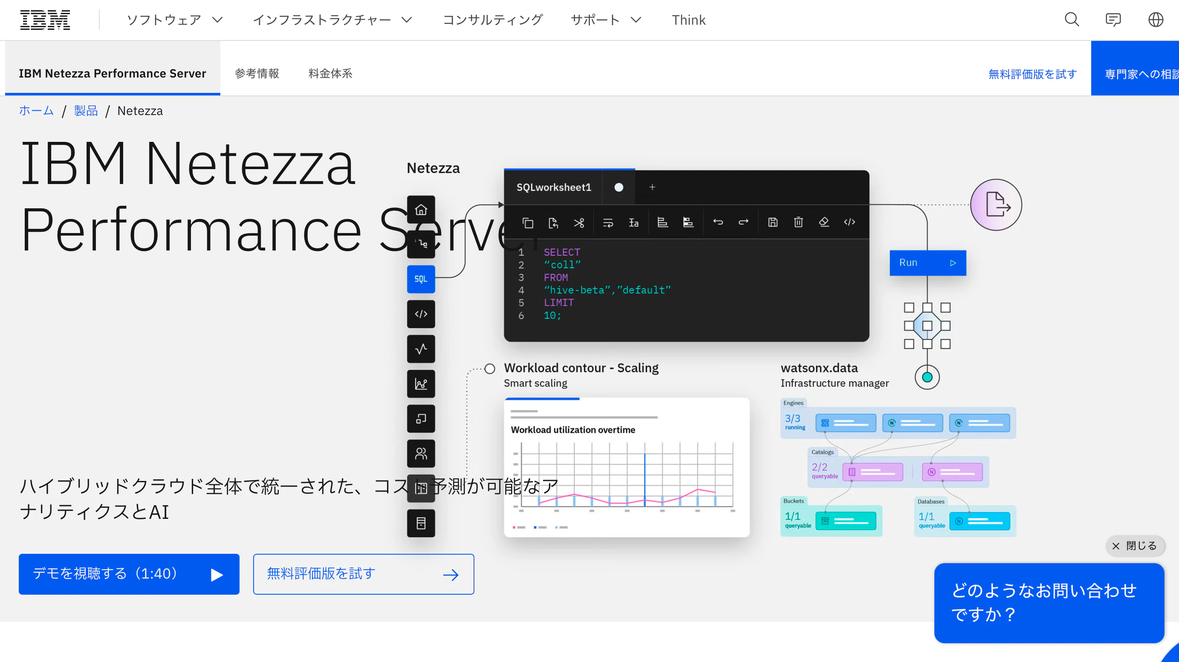This screenshot has width=1179, height=662.
Task: Expand the インフラストラクチャー menu
Action: pos(333,20)
